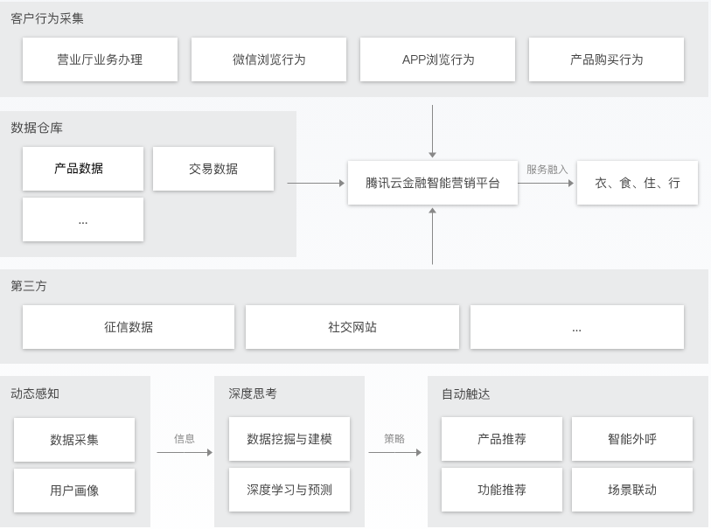Select the 深度学习与预测 box
The height and width of the screenshot is (529, 711).
pyautogui.click(x=289, y=491)
